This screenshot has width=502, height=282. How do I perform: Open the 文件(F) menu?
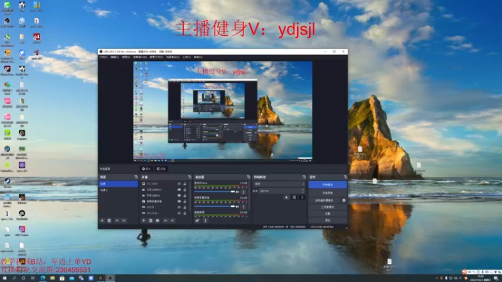coord(104,57)
